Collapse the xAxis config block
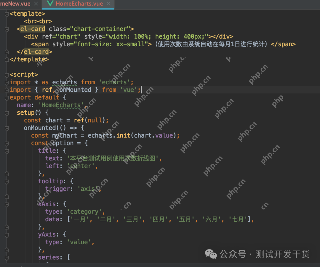Viewport: 320px width, 267px height. coord(7,204)
